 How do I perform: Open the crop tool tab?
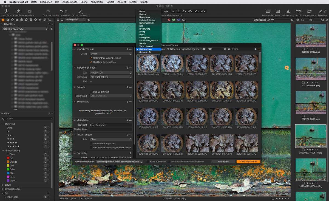[50, 20]
